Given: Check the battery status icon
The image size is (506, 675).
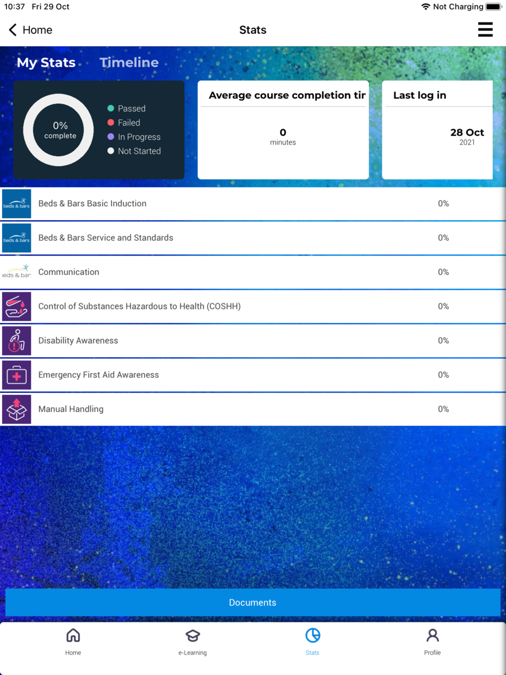Looking at the screenshot, I should point(494,7).
